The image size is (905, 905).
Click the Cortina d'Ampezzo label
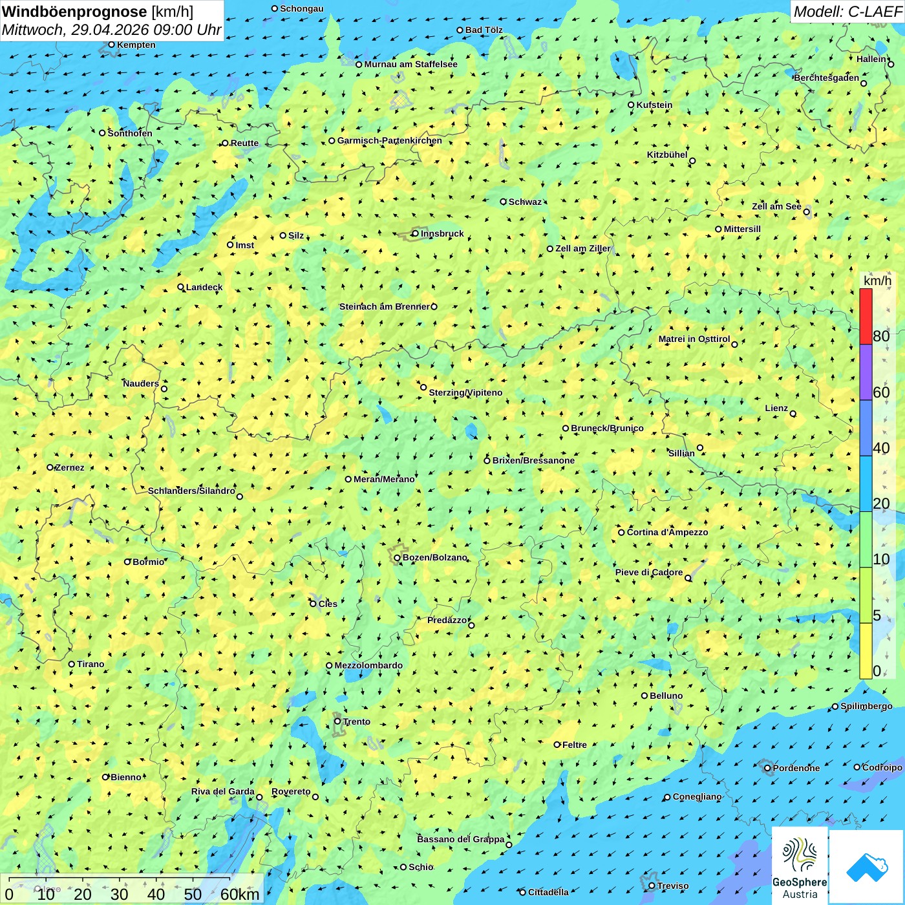pos(667,532)
